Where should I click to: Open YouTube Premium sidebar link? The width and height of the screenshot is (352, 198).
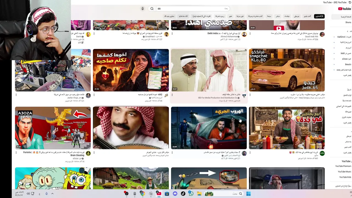(x=343, y=166)
